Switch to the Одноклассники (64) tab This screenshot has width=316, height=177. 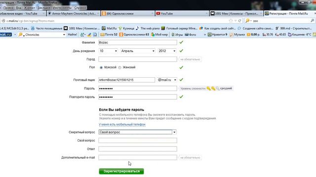pyautogui.click(x=127, y=13)
